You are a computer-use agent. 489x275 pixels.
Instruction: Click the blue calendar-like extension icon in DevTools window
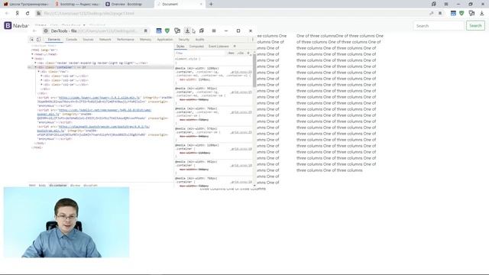tap(159, 31)
